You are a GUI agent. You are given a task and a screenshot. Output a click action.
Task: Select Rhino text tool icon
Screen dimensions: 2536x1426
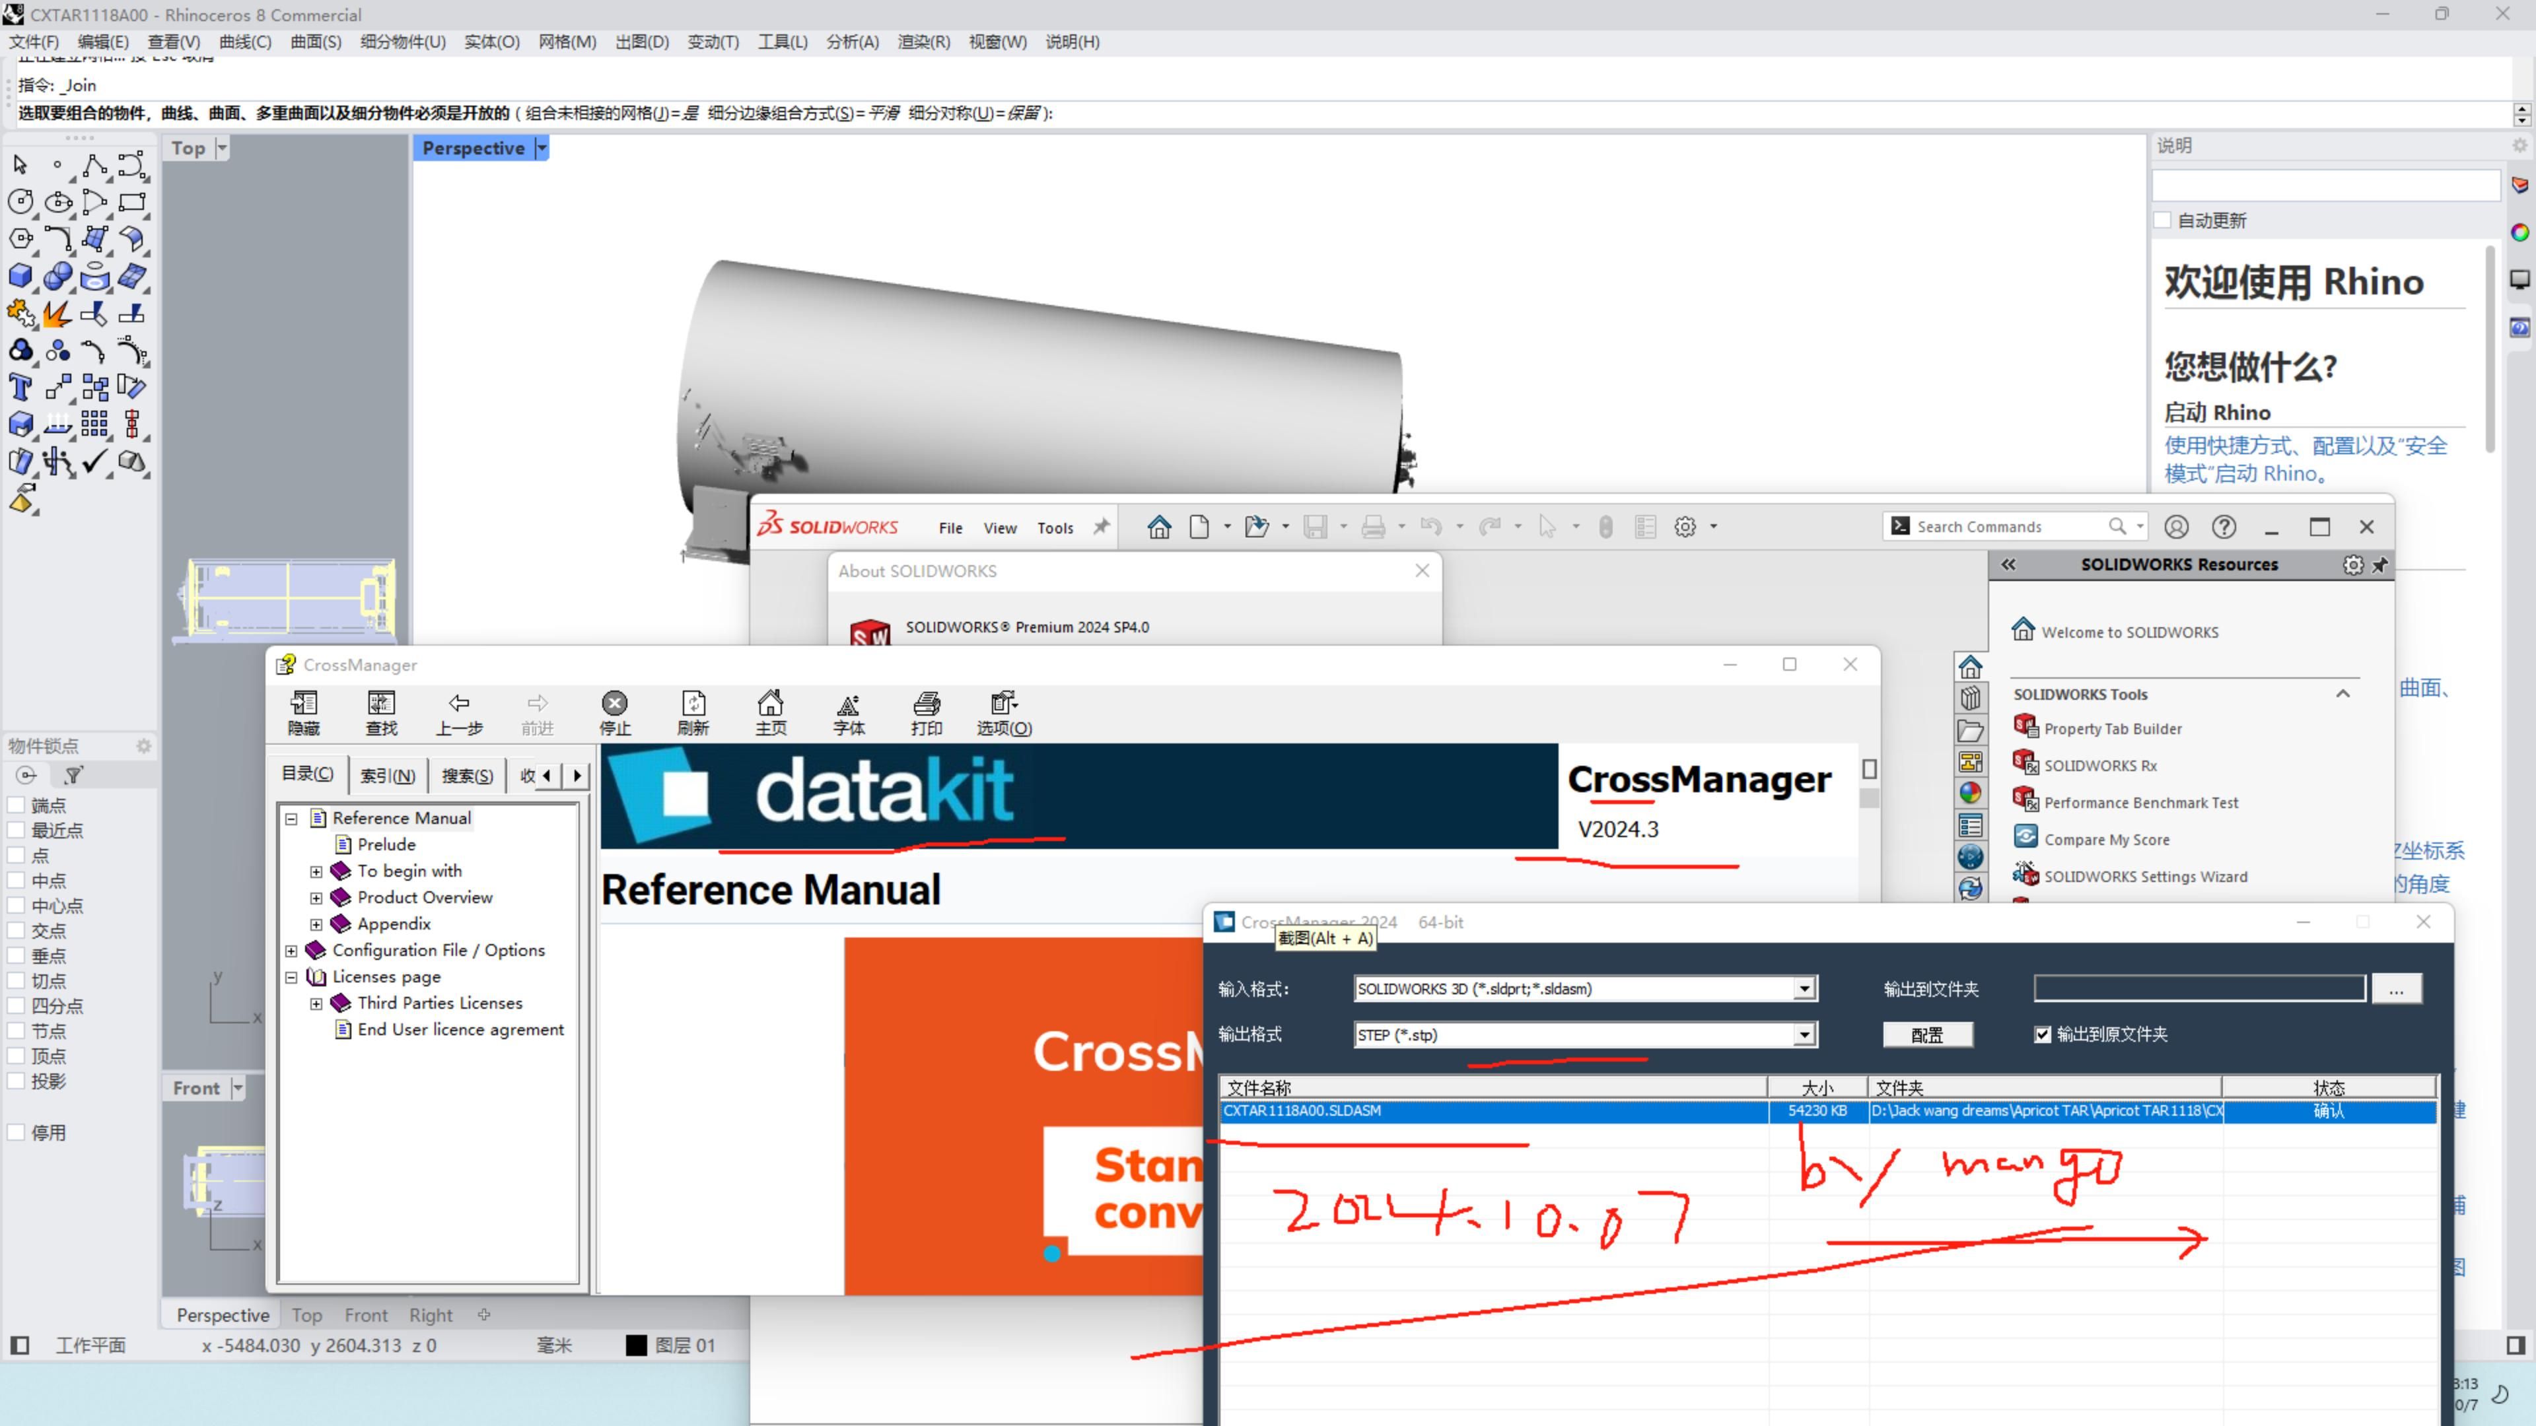[20, 387]
